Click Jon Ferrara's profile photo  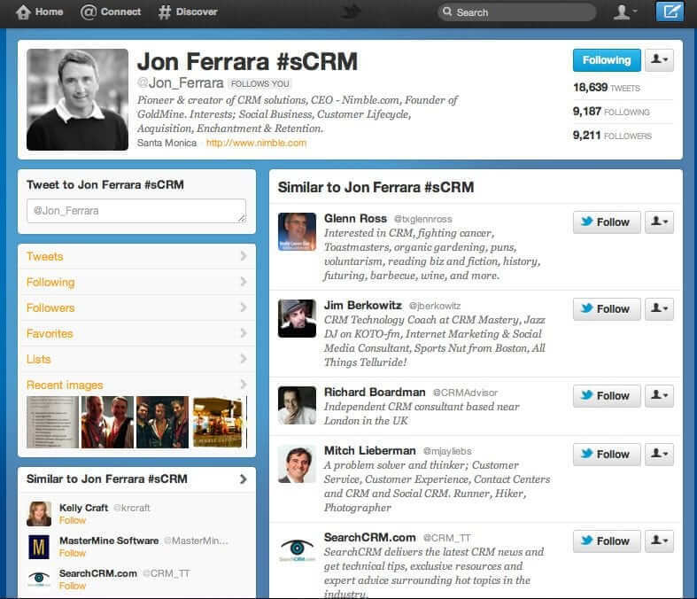coord(77,99)
